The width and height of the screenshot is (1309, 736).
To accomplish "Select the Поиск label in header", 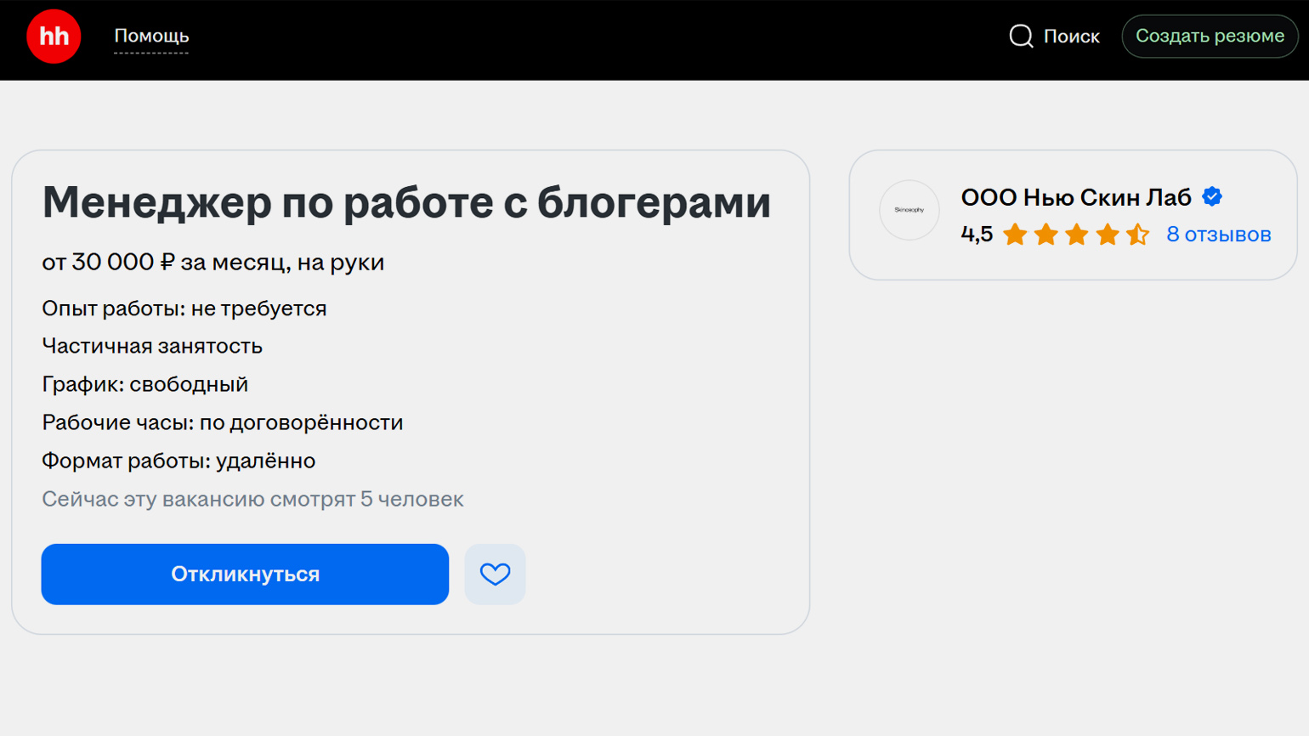I will 1071,37.
